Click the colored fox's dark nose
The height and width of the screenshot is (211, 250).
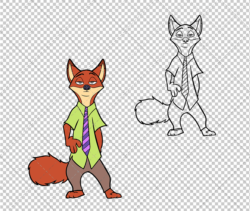86,87
